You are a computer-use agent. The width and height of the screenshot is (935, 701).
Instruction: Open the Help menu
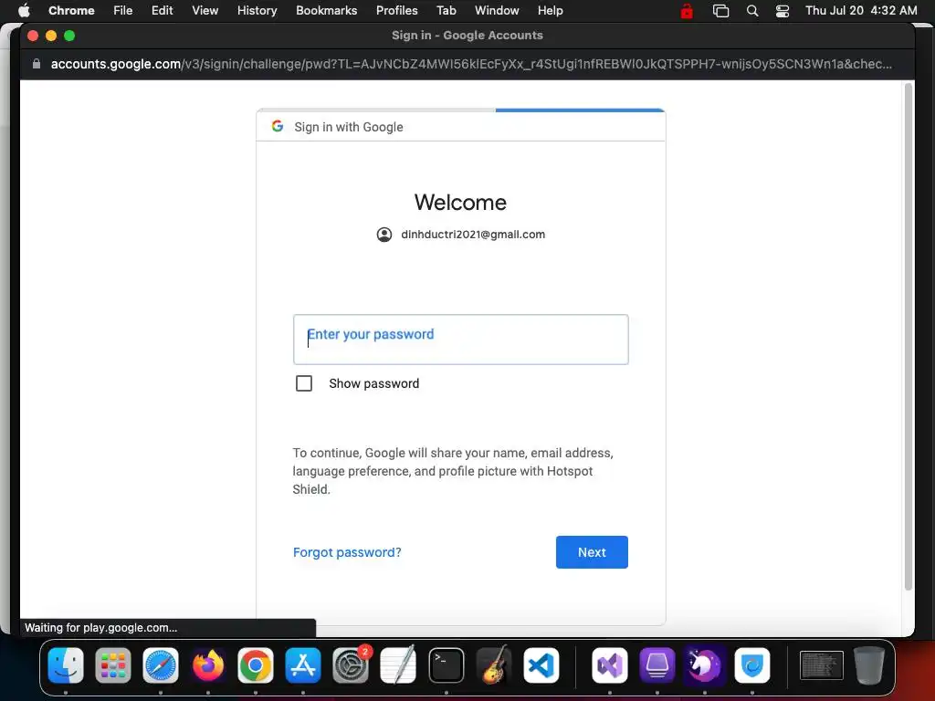550,10
